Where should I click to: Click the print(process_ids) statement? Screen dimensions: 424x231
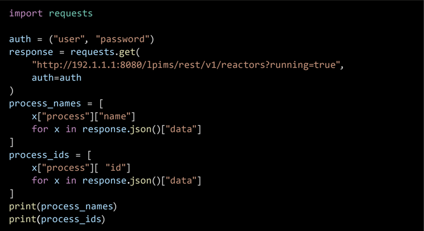(57, 219)
